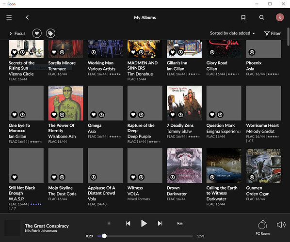290x242 pixels.
Task: Open the user profile avatar 'k'
Action: click(280, 17)
